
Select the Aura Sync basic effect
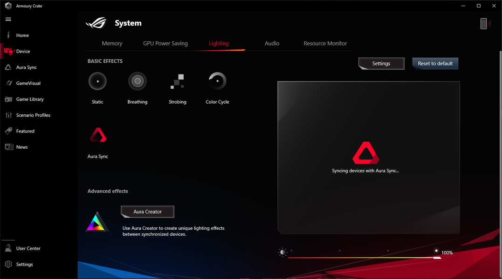97,135
